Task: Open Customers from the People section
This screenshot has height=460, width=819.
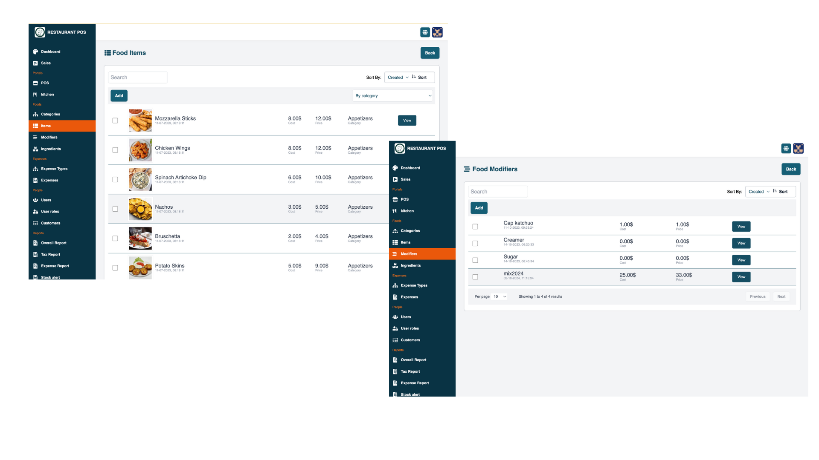Action: click(x=51, y=223)
